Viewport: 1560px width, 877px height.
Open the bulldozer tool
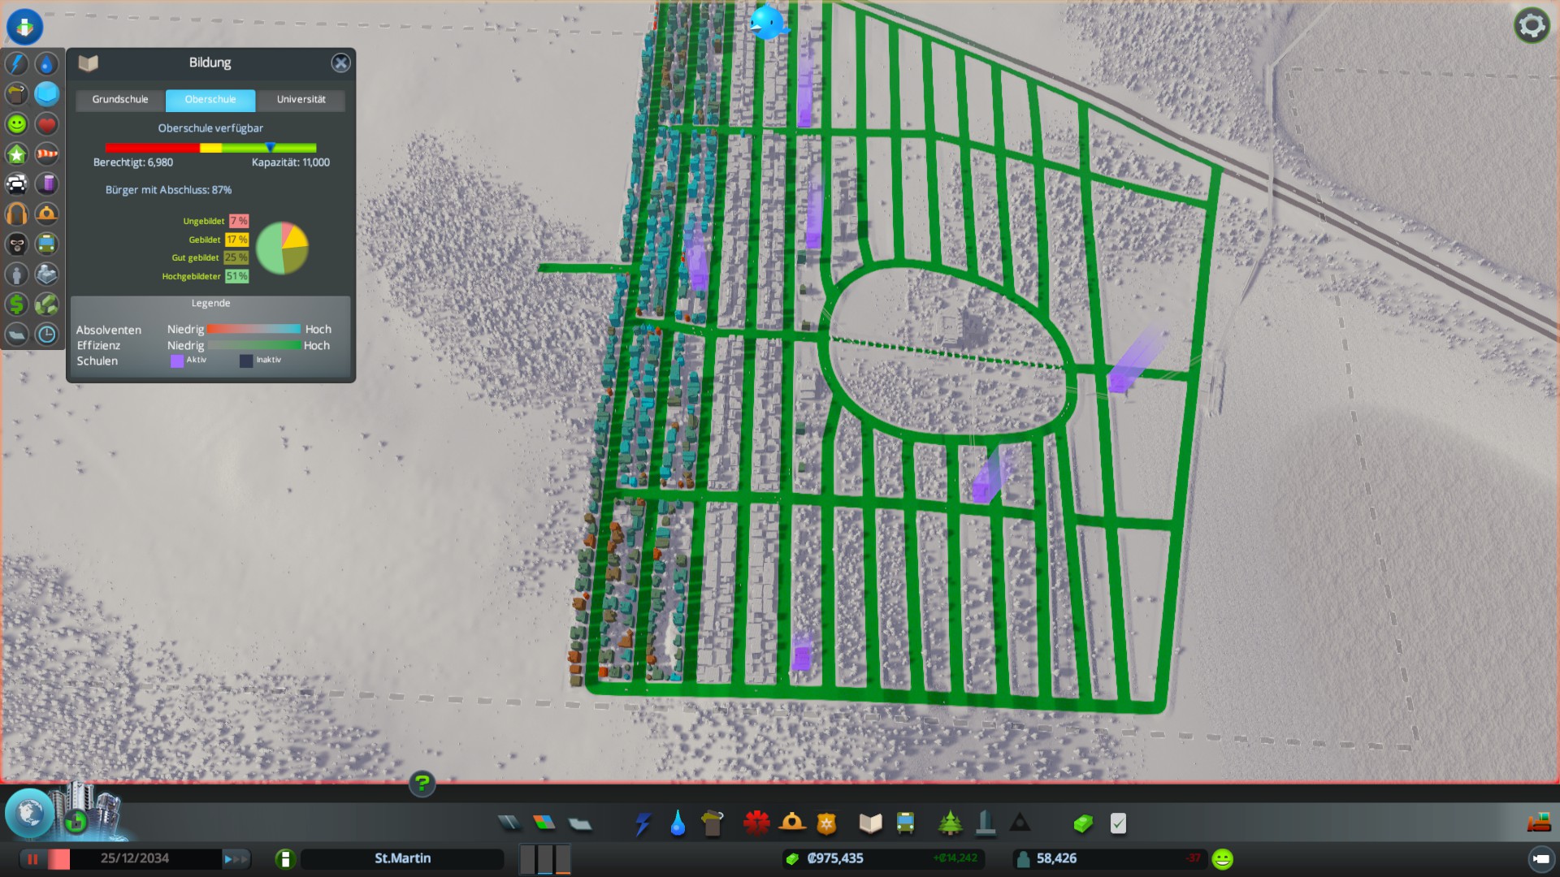(1538, 823)
